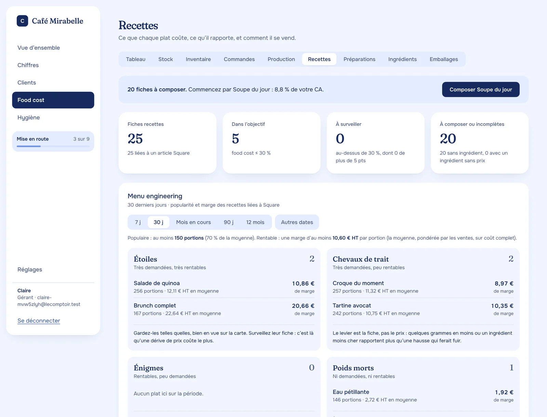Screen dimensions: 547x417
Task: Open the Mise en route progress card
Action: [53, 141]
